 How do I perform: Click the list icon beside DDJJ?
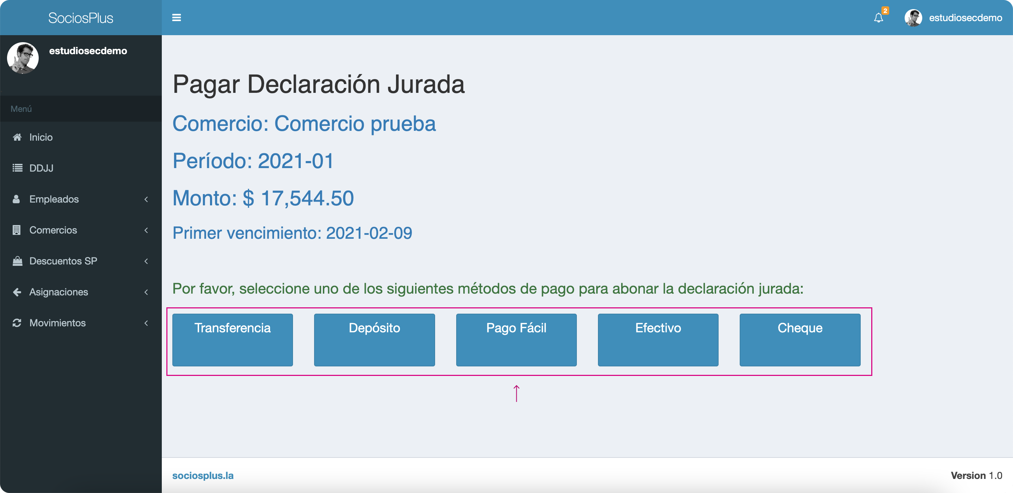pyautogui.click(x=17, y=168)
